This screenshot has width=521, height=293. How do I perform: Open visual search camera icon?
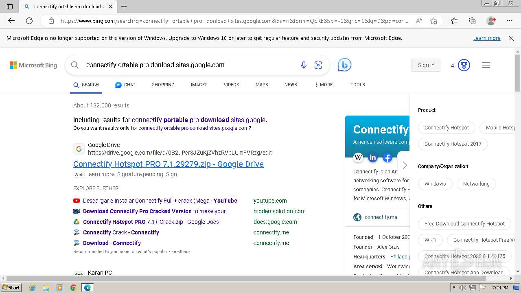click(x=318, y=65)
